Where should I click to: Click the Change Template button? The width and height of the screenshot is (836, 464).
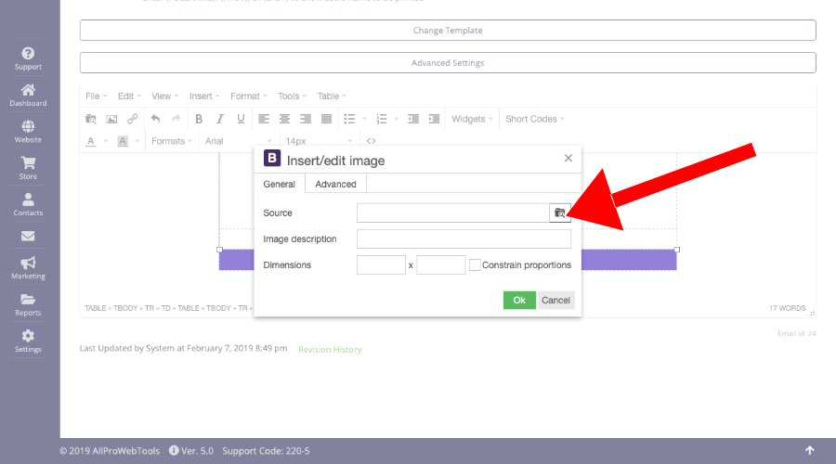coord(448,31)
